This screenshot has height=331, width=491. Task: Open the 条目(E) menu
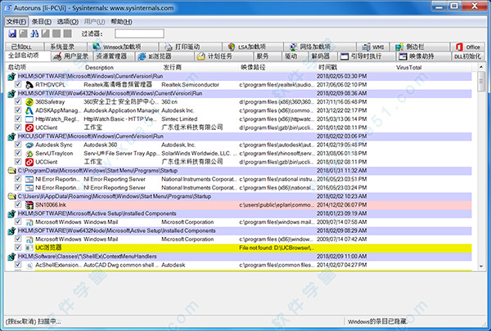click(x=42, y=21)
